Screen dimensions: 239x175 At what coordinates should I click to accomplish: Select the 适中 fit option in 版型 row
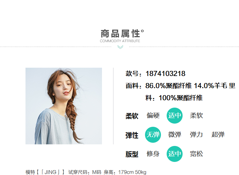(x=175, y=154)
